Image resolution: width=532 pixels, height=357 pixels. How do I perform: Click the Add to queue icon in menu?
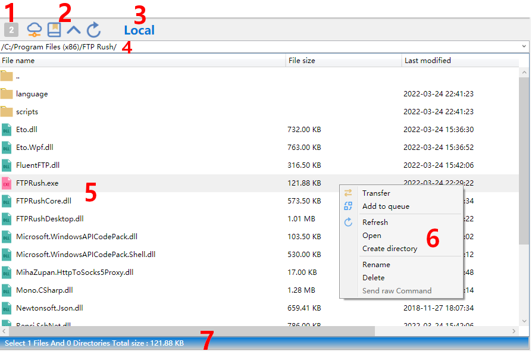[348, 206]
